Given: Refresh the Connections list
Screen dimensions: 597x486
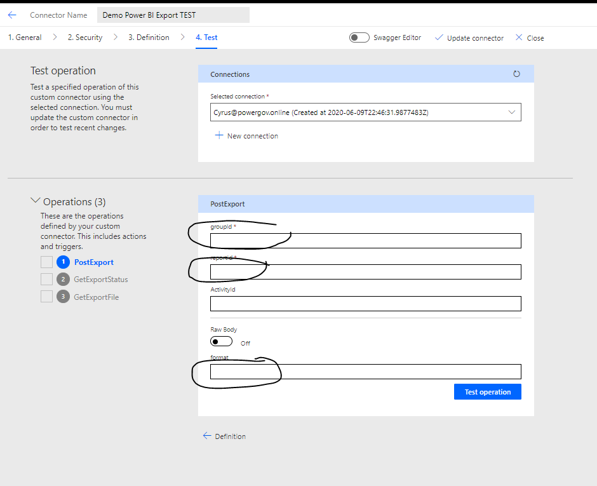Looking at the screenshot, I should (516, 74).
